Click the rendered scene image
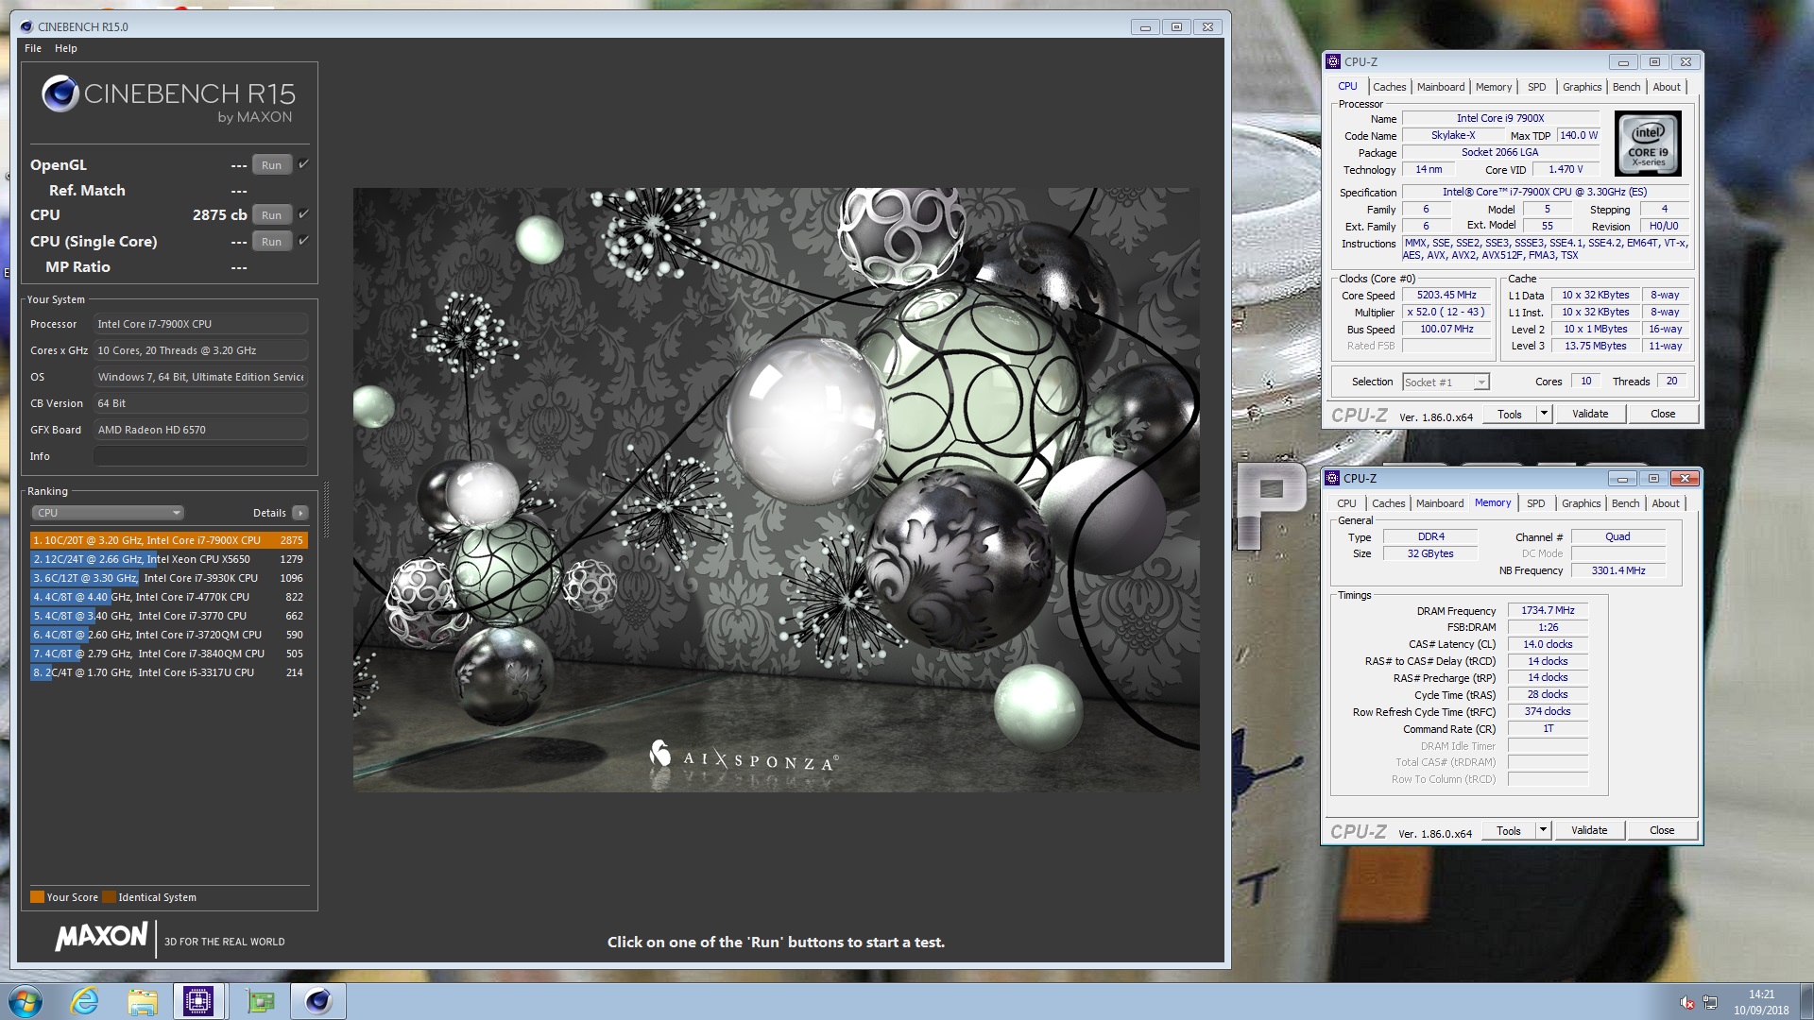This screenshot has width=1814, height=1020. click(x=776, y=489)
